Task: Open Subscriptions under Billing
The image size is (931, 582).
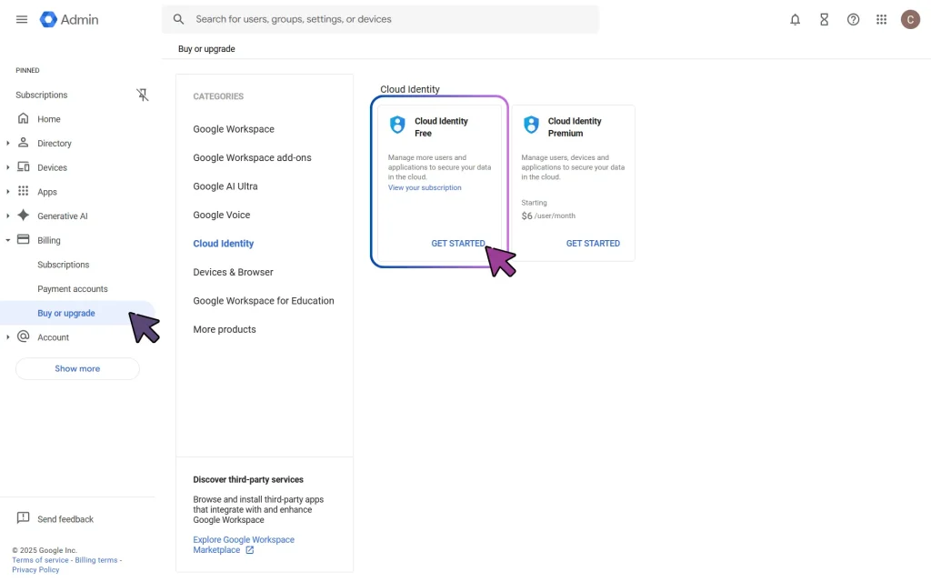Action: click(63, 265)
